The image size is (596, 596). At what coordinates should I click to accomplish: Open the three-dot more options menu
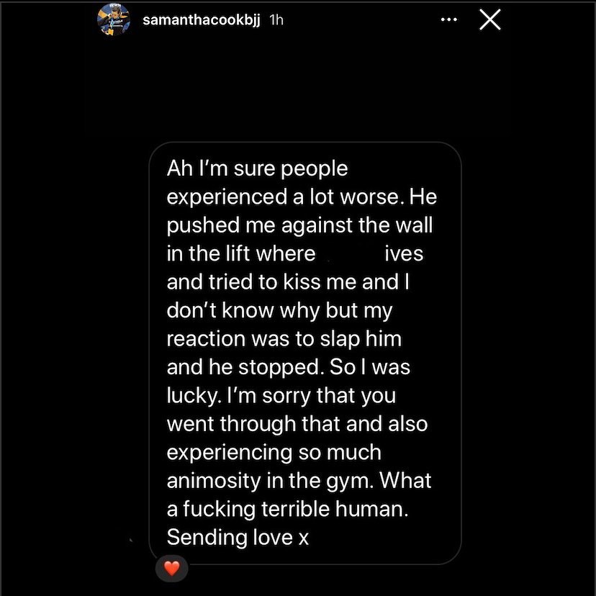click(449, 20)
